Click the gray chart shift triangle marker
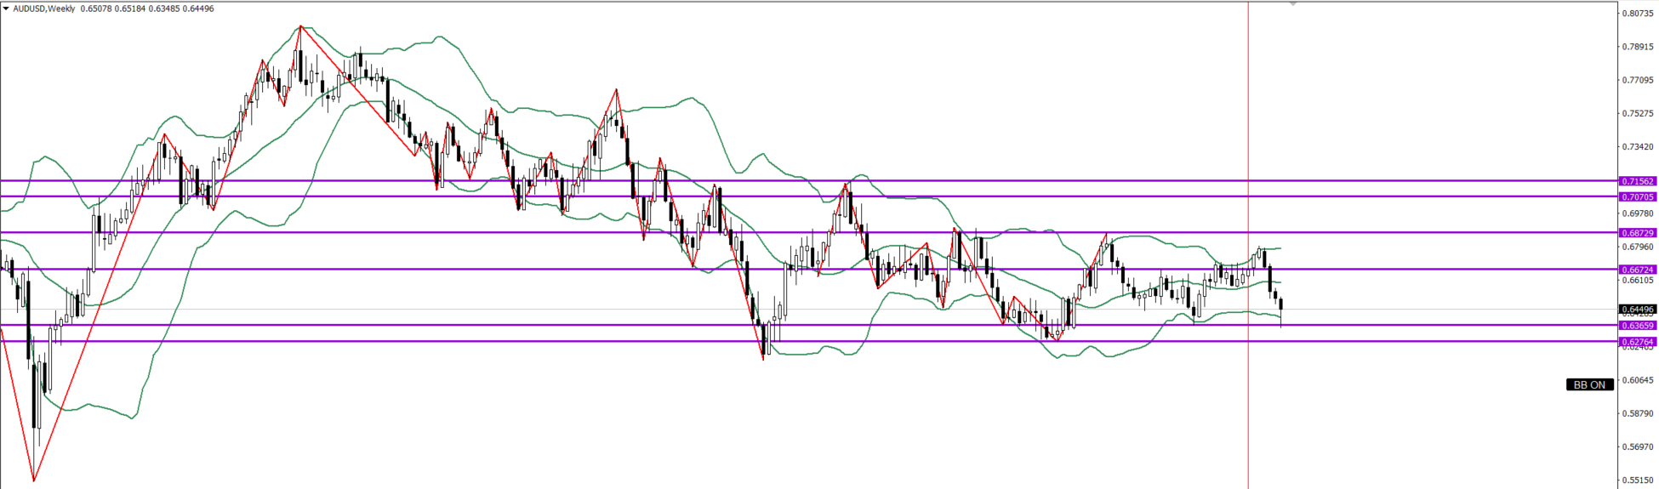Screen dimensions: 1659x489 coord(1293,4)
